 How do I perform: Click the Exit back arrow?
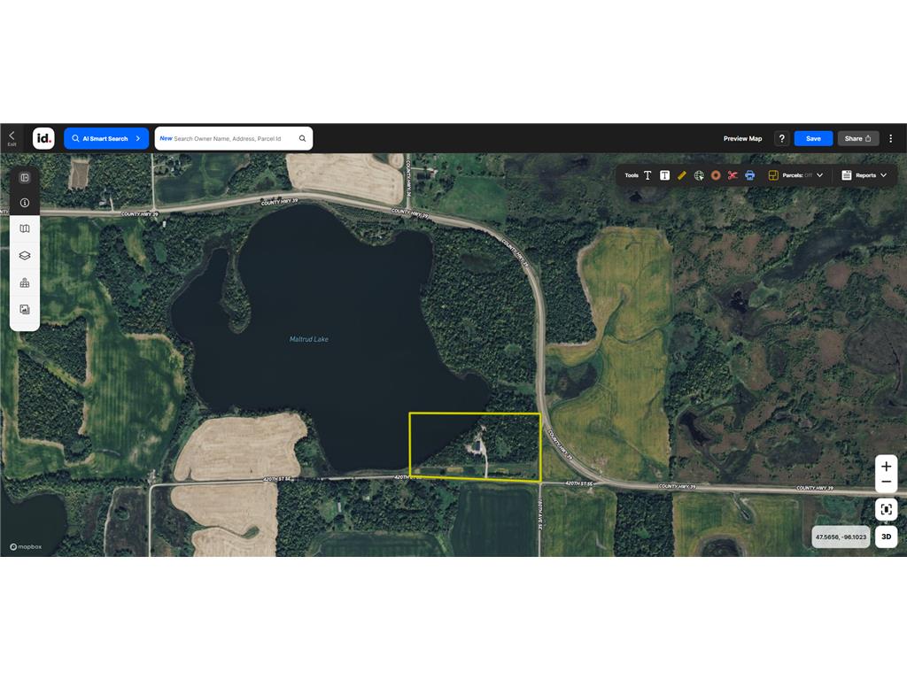(12, 137)
